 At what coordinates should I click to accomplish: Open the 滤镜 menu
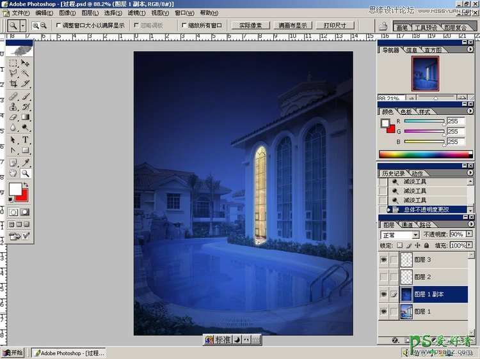coord(134,13)
